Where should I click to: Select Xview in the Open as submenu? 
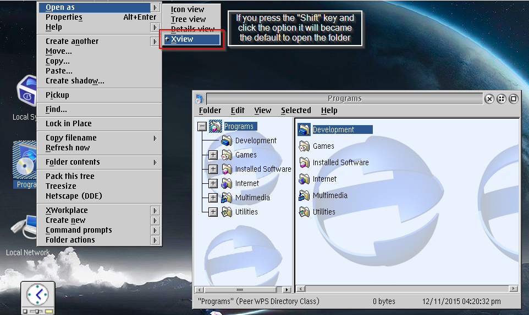[x=182, y=40]
